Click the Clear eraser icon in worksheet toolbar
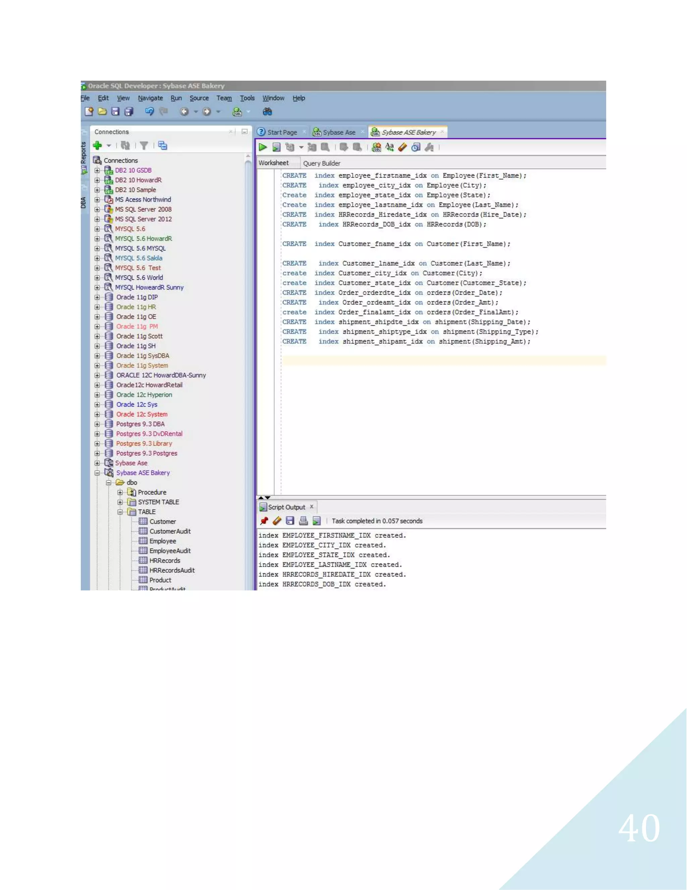 tap(403, 147)
